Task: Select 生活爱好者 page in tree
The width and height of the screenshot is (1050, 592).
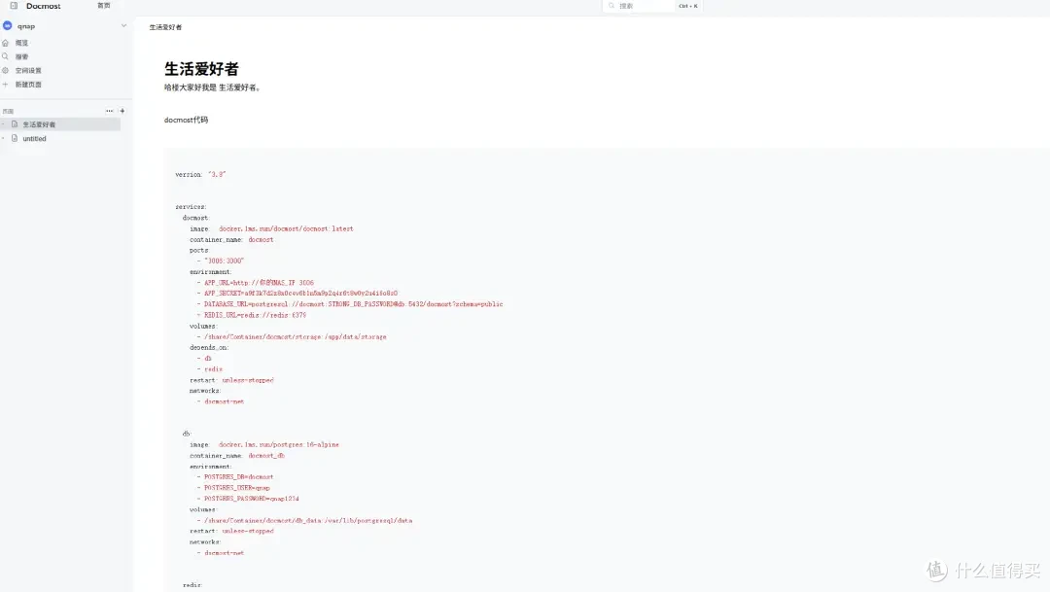Action: pos(61,124)
